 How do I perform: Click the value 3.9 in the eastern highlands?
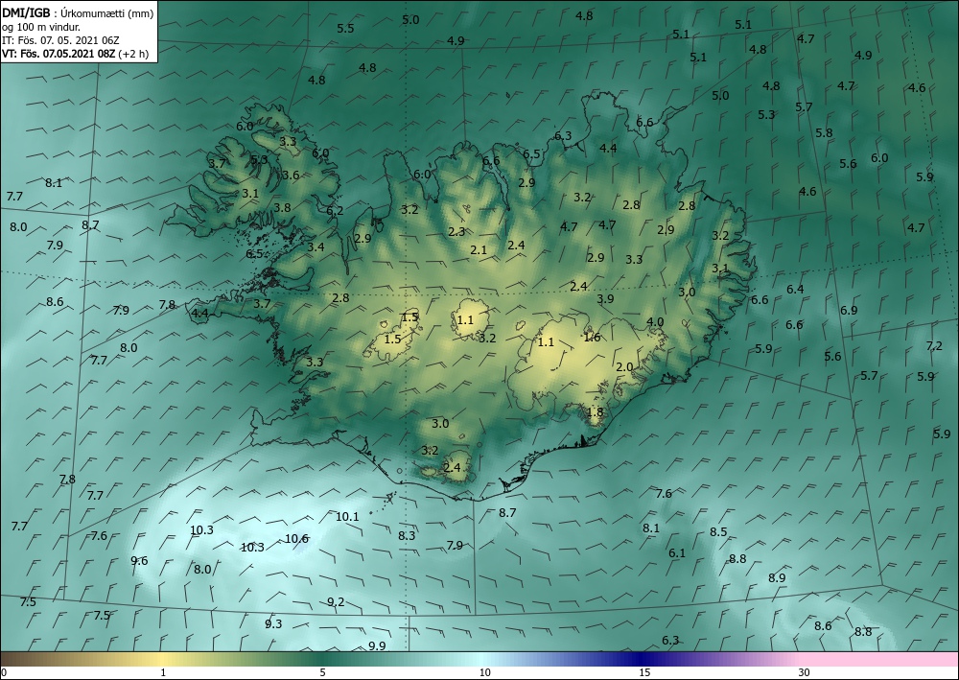coord(605,299)
